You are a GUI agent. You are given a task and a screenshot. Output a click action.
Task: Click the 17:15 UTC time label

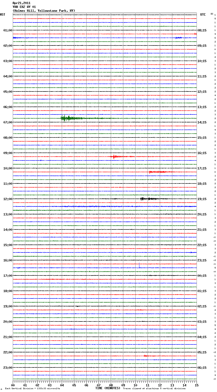[x=202, y=168]
